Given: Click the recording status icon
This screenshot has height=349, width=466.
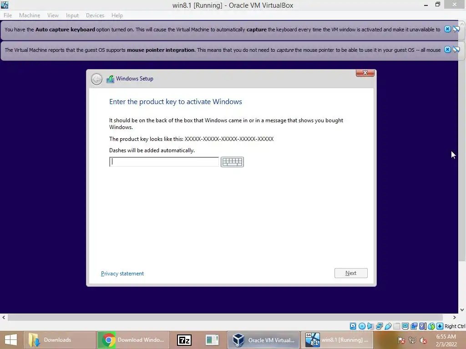Looking at the screenshot, I should click(x=414, y=326).
